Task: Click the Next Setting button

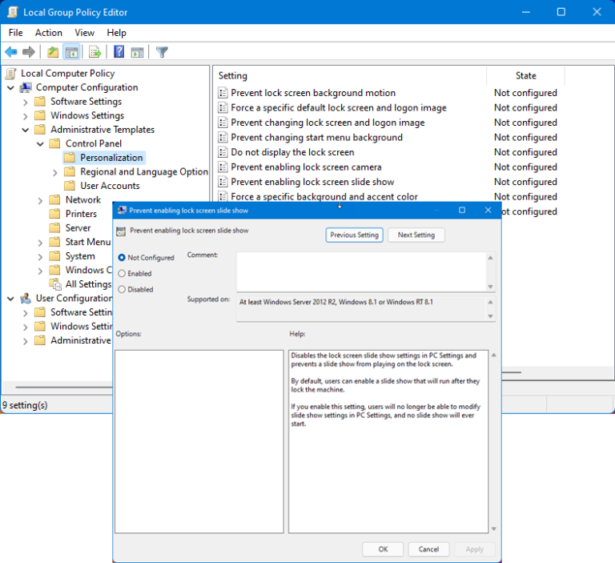Action: pos(416,235)
